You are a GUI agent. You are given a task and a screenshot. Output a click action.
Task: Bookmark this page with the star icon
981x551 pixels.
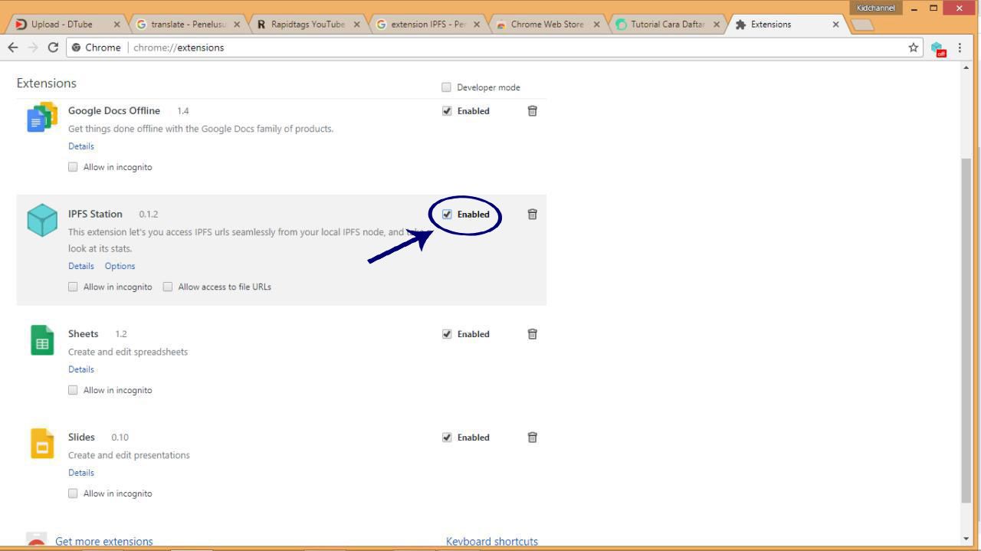[x=914, y=48]
